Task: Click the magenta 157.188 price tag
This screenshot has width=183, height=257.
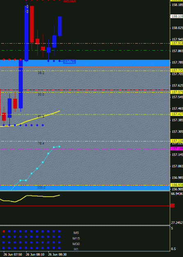Action: 177,149
